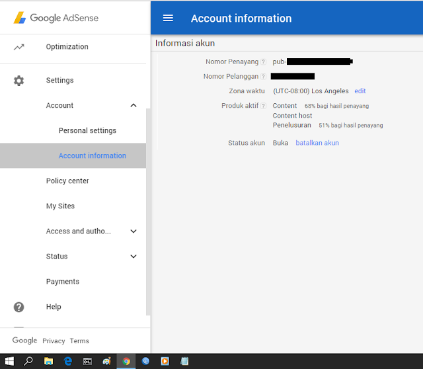
Task: Click Google footer logo
Action: [24, 341]
